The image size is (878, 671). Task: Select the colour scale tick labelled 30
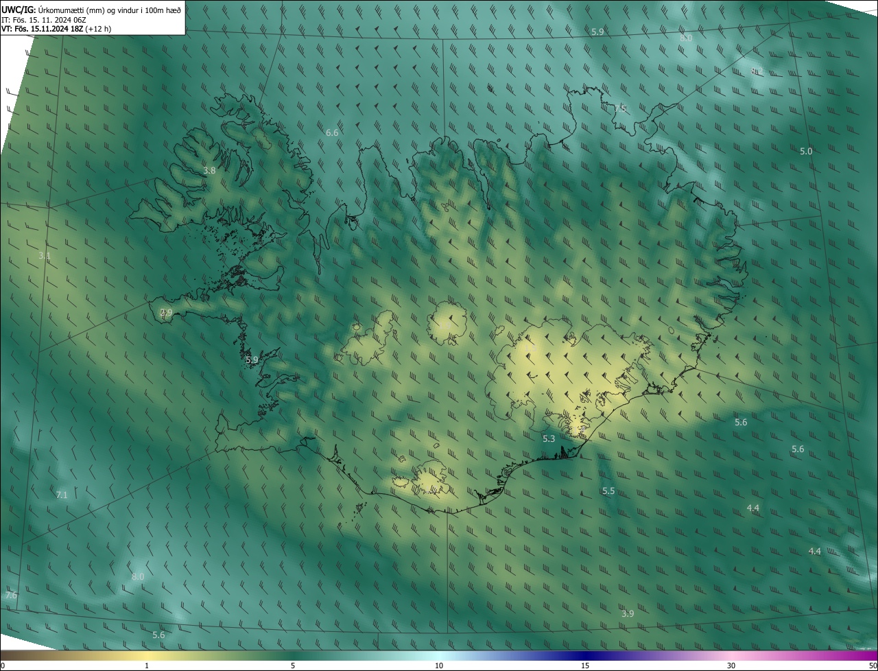pyautogui.click(x=731, y=666)
